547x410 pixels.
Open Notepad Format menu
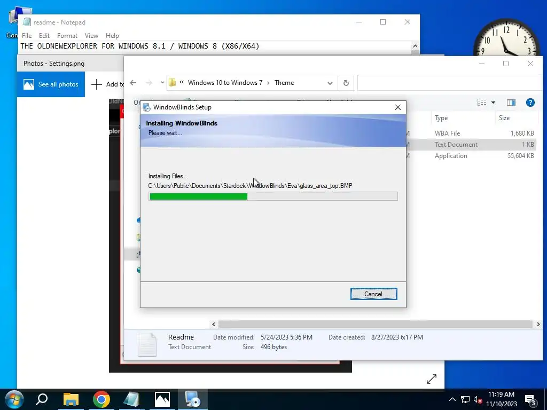(x=67, y=36)
